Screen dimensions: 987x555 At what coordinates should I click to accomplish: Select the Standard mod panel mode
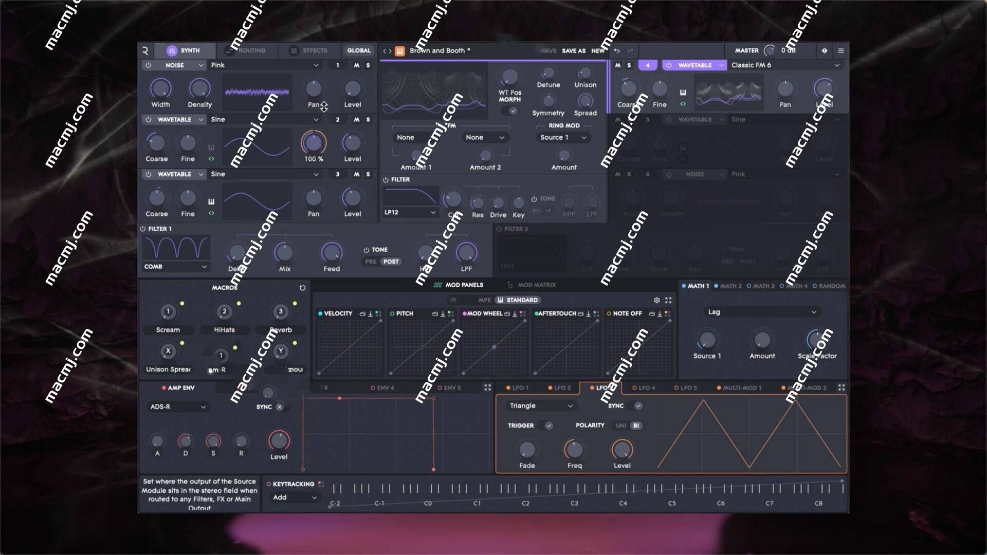tap(518, 300)
